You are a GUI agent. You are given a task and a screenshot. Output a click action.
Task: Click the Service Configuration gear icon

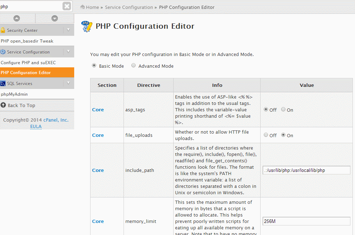click(x=3, y=52)
